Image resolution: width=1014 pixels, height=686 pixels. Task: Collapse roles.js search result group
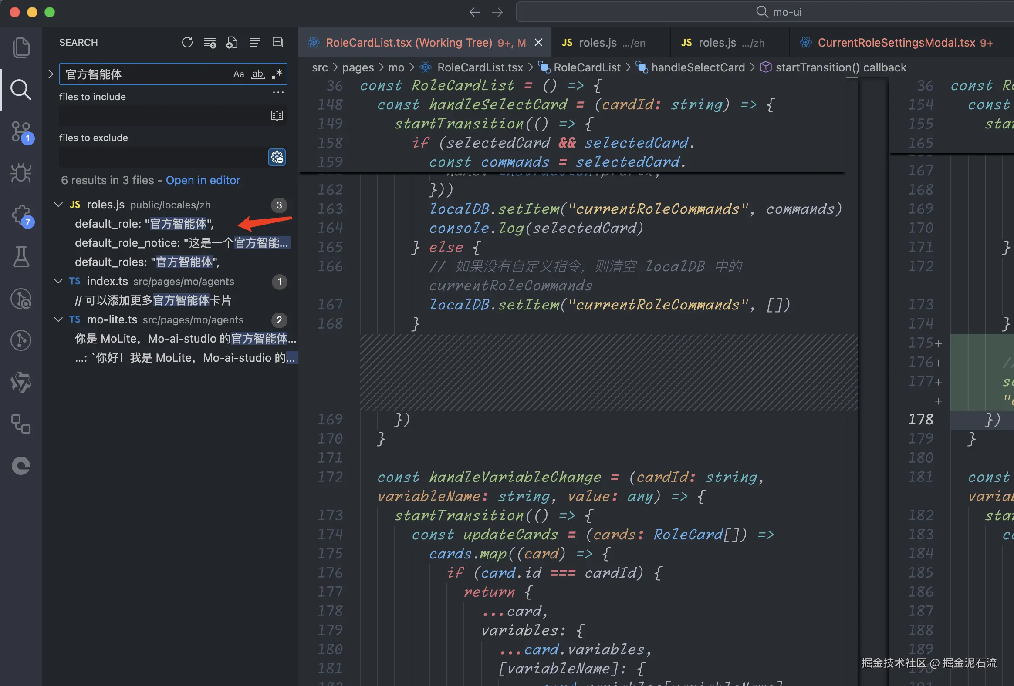[x=58, y=205]
